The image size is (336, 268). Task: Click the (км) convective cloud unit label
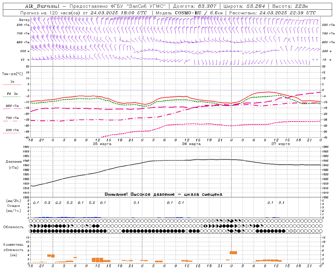[14, 255]
